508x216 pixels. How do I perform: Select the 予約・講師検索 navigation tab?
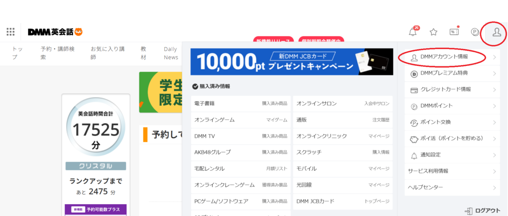tap(58, 53)
